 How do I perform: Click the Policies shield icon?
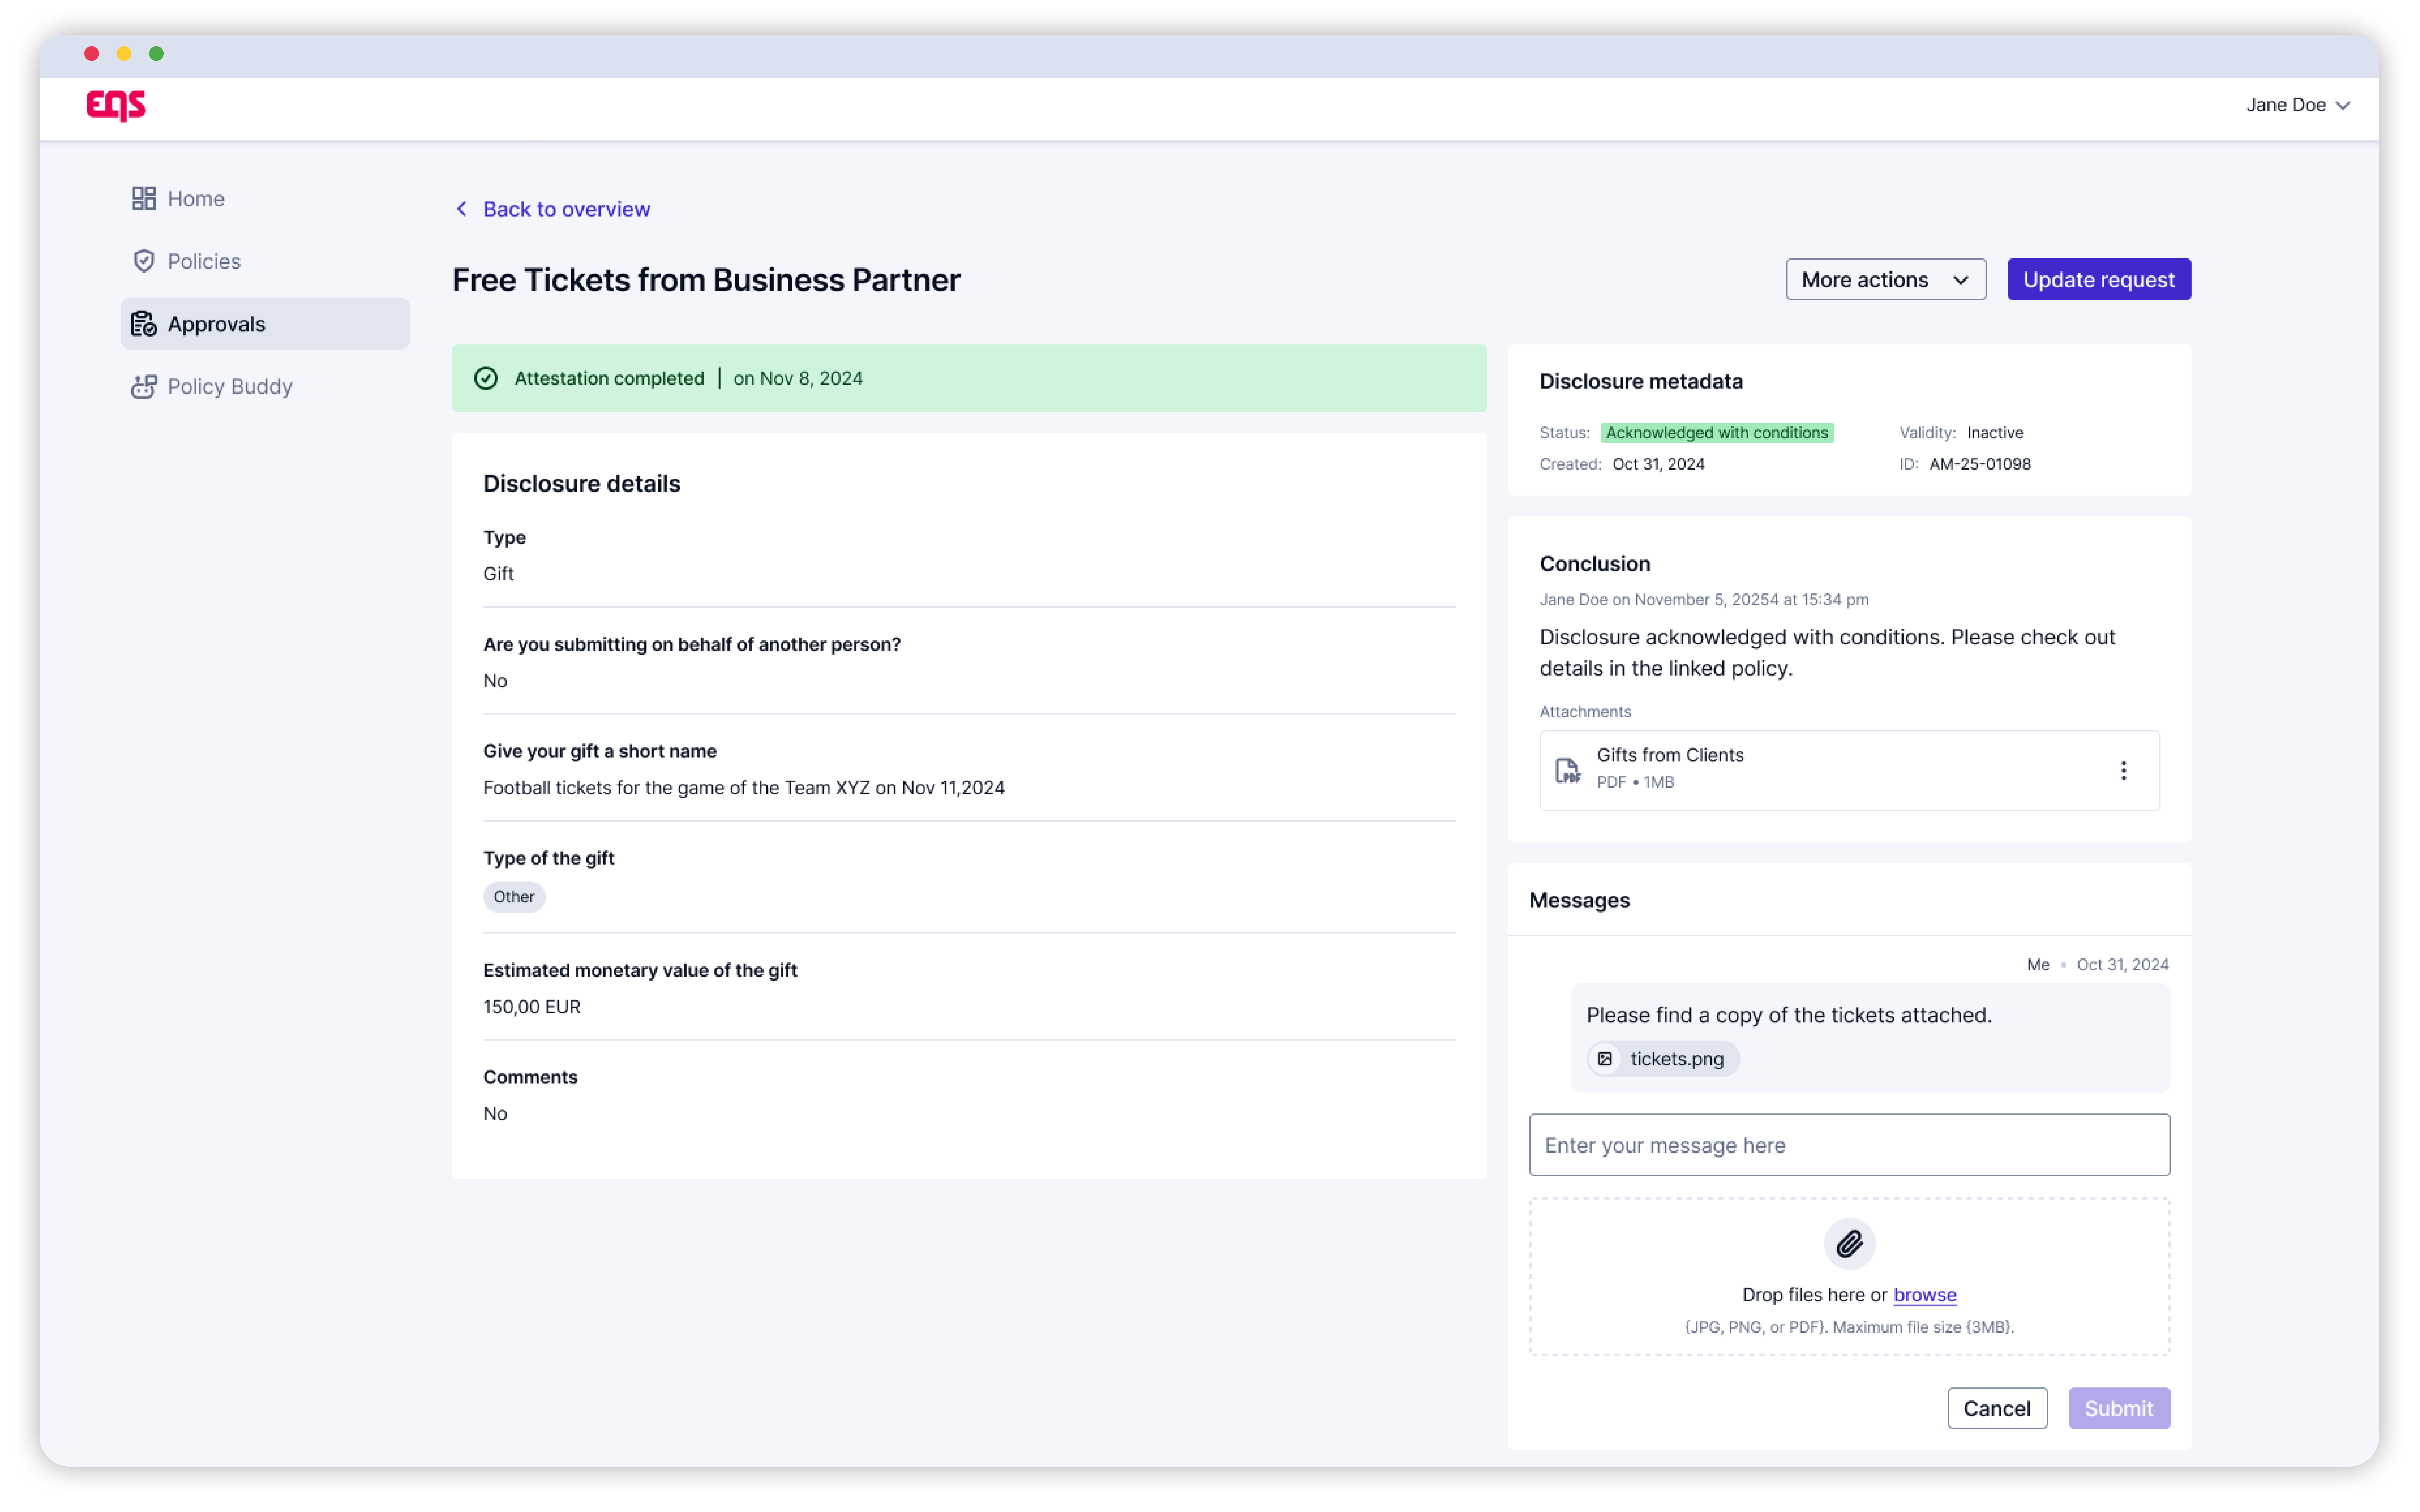(x=144, y=261)
